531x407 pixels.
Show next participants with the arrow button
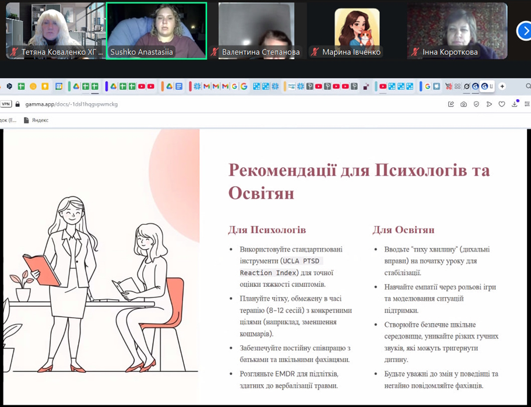[x=524, y=30]
